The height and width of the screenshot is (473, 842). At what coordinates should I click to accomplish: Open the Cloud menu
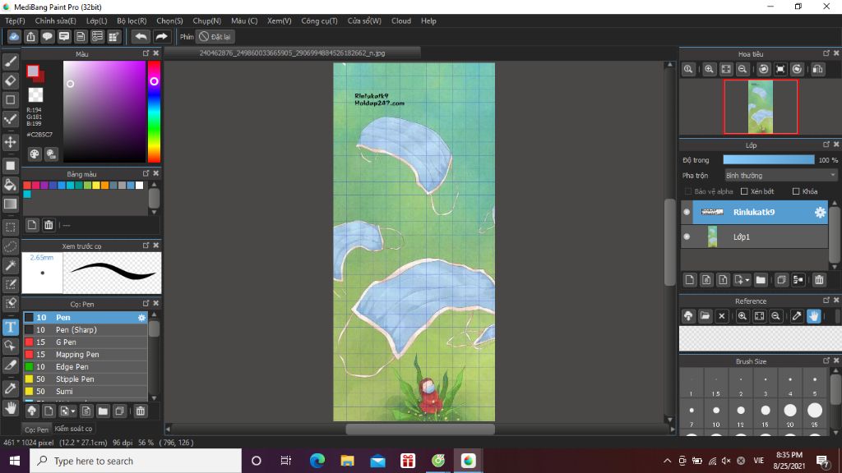401,21
